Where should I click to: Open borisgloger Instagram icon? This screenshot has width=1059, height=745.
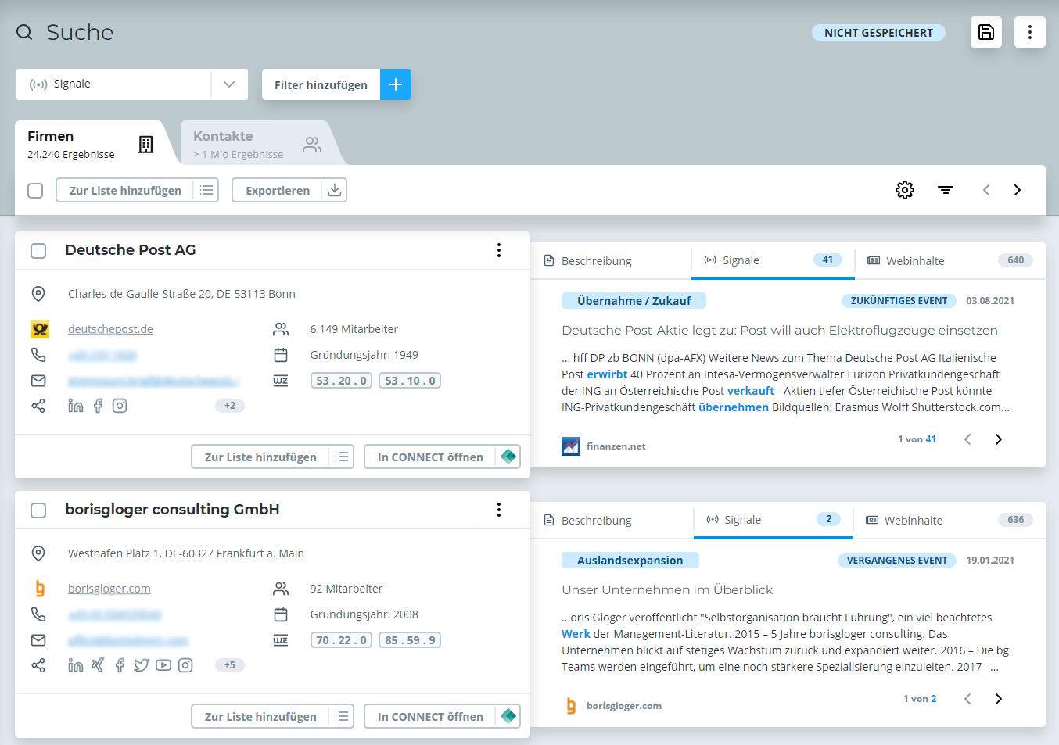(x=185, y=665)
